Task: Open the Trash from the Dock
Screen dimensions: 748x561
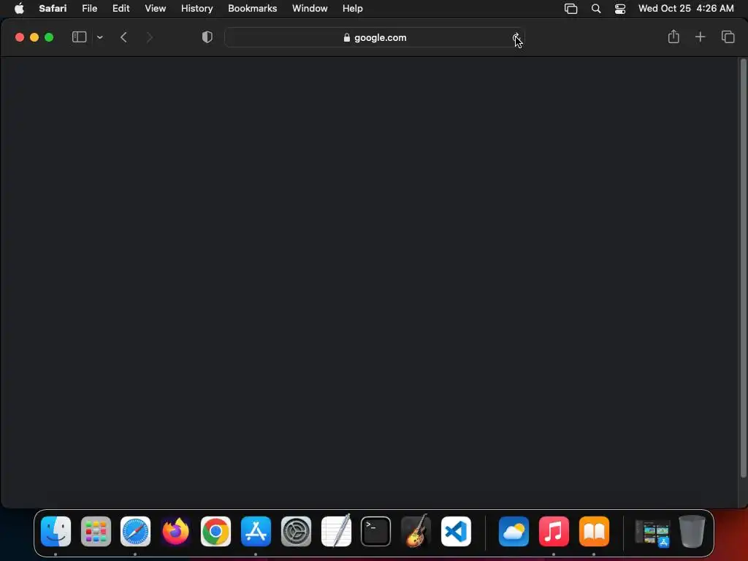Action: click(692, 532)
